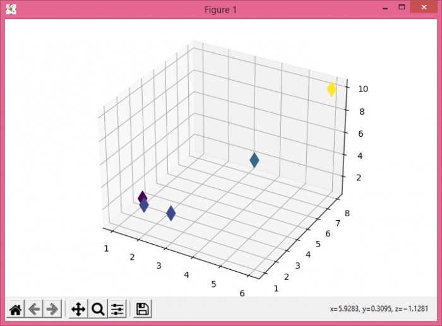Click the cursor coordinates readout text
The image size is (442, 326).
tap(379, 309)
